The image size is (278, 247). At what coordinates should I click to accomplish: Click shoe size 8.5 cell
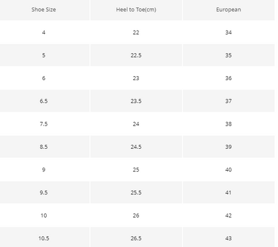point(43,147)
